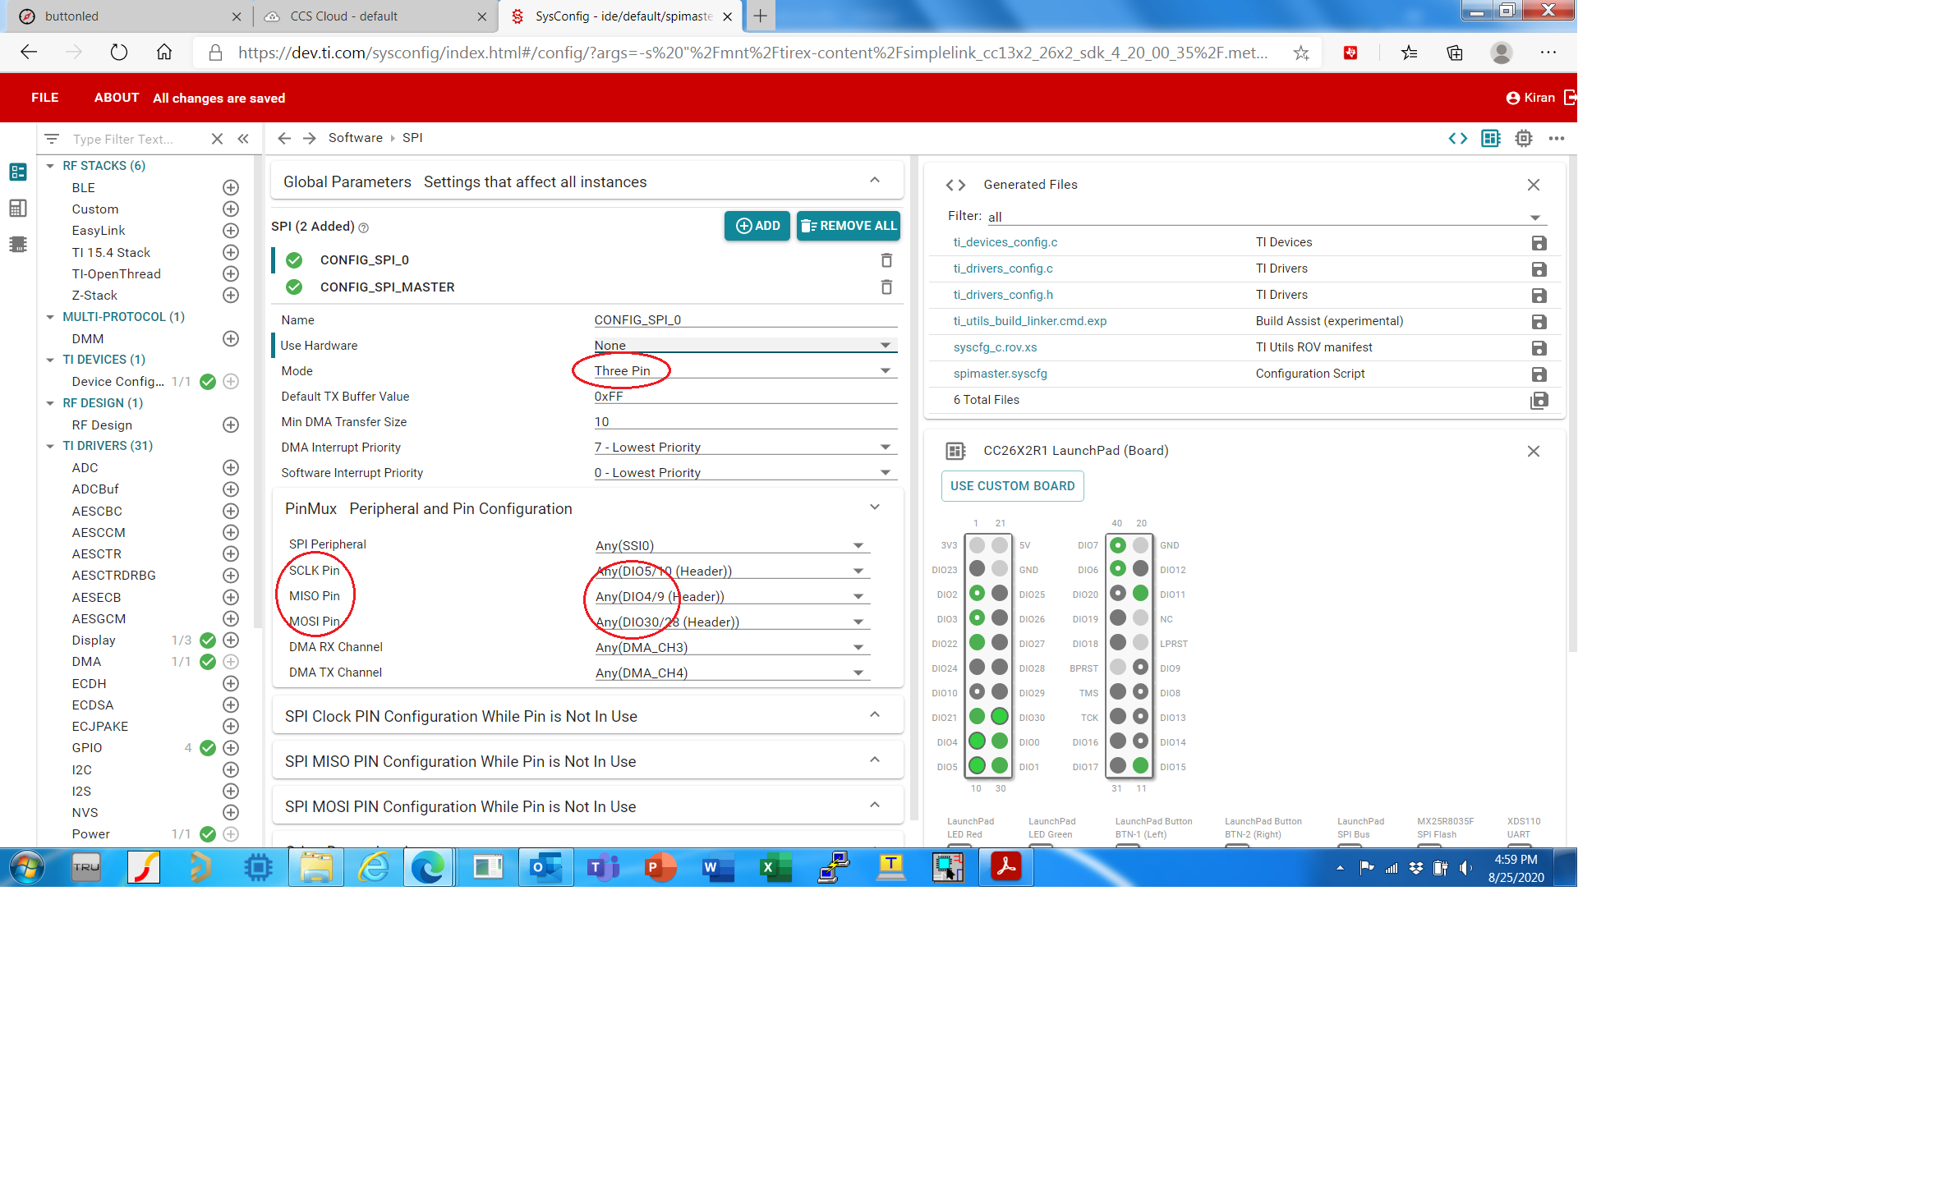
Task: Collapse the TI DRIVERS tree section
Action: click(50, 446)
